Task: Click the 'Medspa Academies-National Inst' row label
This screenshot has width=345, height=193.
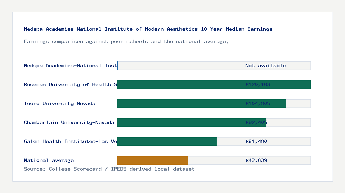Action: pyautogui.click(x=70, y=65)
